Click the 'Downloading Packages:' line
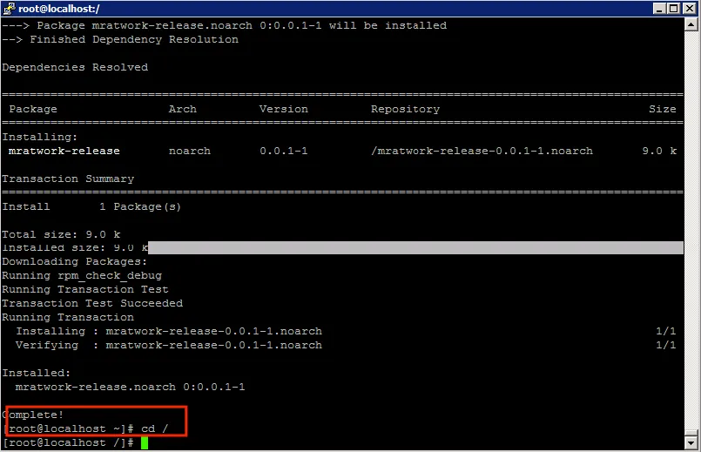This screenshot has height=452, width=701. 75,262
